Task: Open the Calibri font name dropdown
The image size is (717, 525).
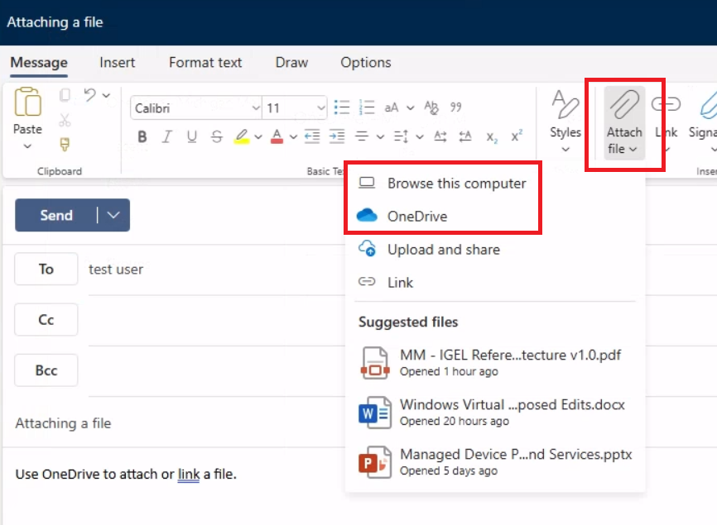Action: click(x=255, y=108)
